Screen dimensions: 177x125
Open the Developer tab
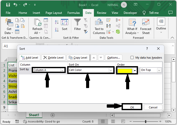tap(130, 13)
